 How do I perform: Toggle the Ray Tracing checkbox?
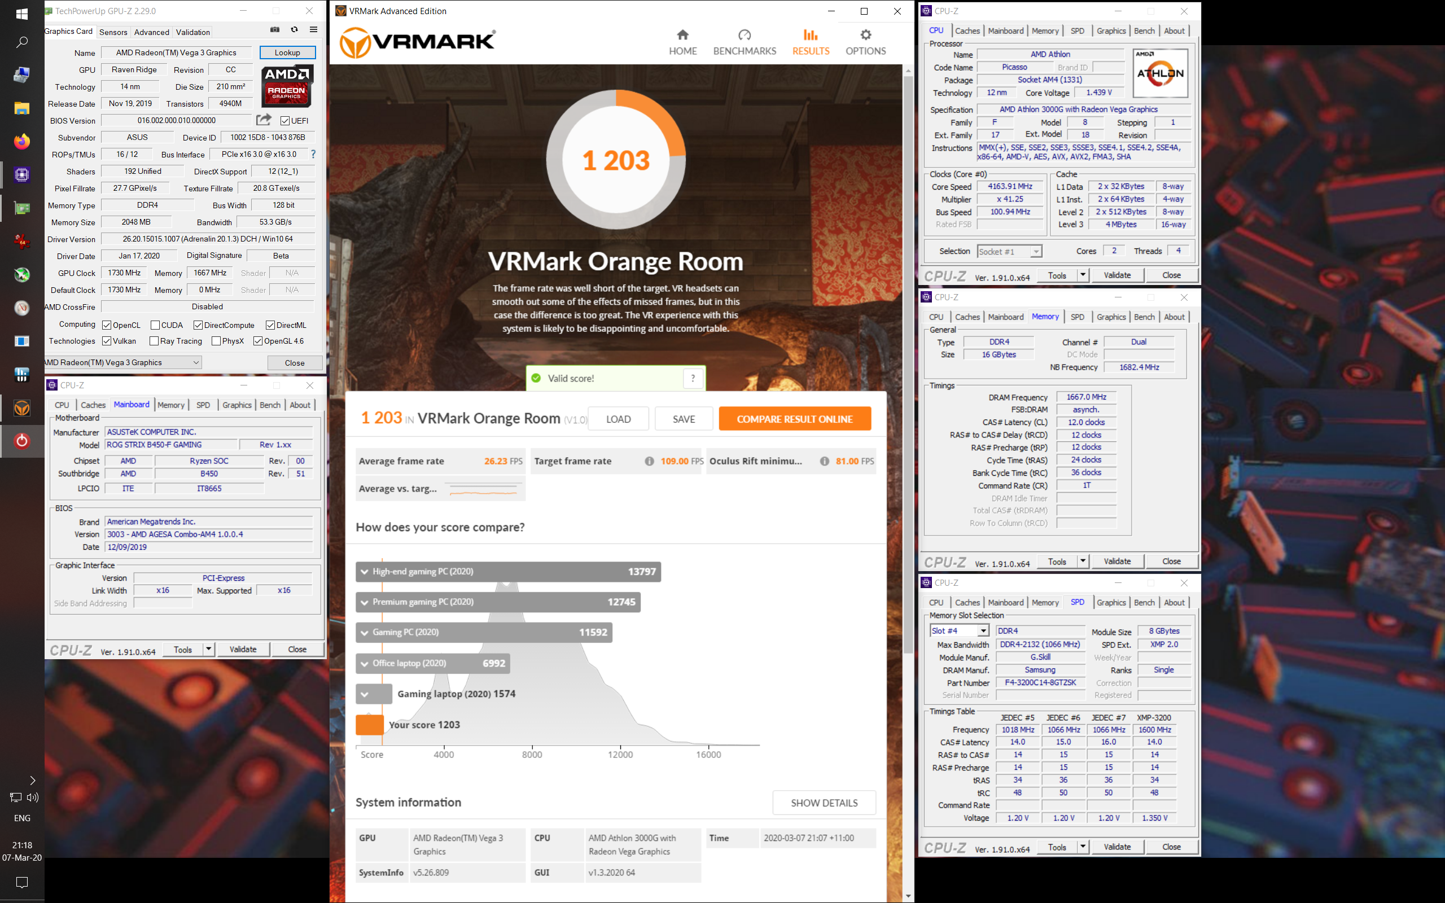click(x=154, y=341)
